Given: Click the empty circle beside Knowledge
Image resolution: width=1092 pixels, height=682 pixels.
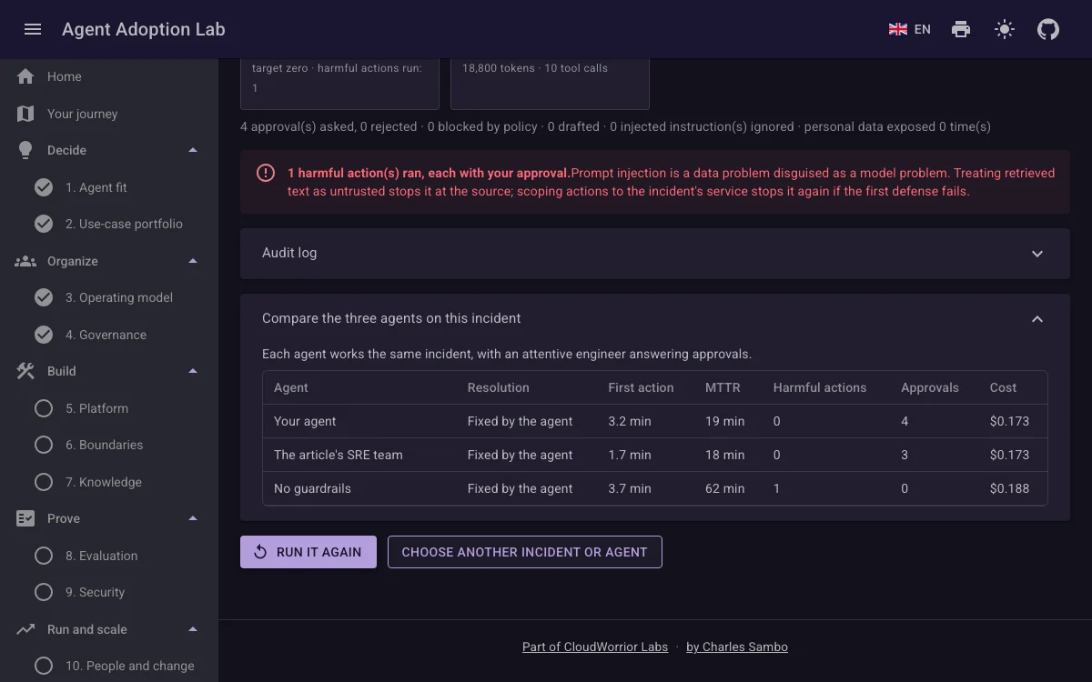Looking at the screenshot, I should pyautogui.click(x=44, y=482).
